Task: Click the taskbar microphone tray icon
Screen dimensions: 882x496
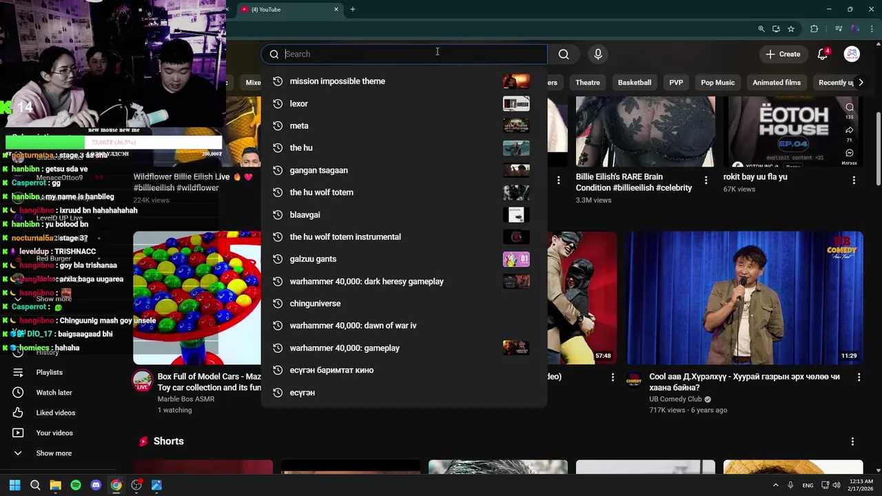Action: [790, 485]
